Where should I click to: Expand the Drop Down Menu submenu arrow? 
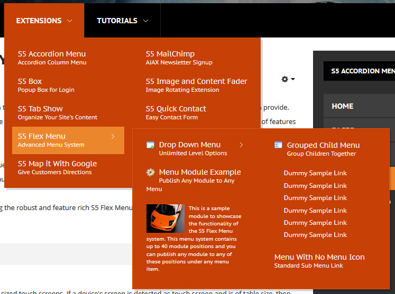coord(241,145)
